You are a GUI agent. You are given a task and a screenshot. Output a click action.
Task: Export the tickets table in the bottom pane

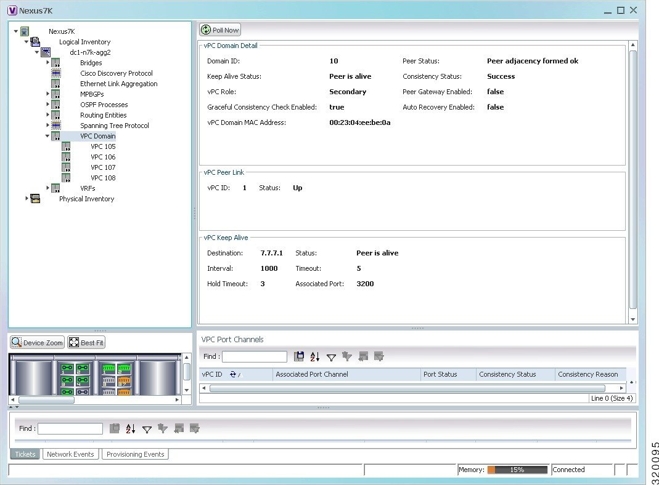tap(114, 428)
